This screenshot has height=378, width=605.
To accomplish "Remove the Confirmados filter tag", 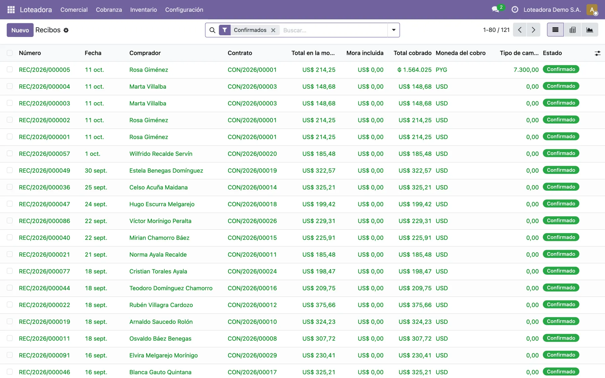I will [273, 30].
